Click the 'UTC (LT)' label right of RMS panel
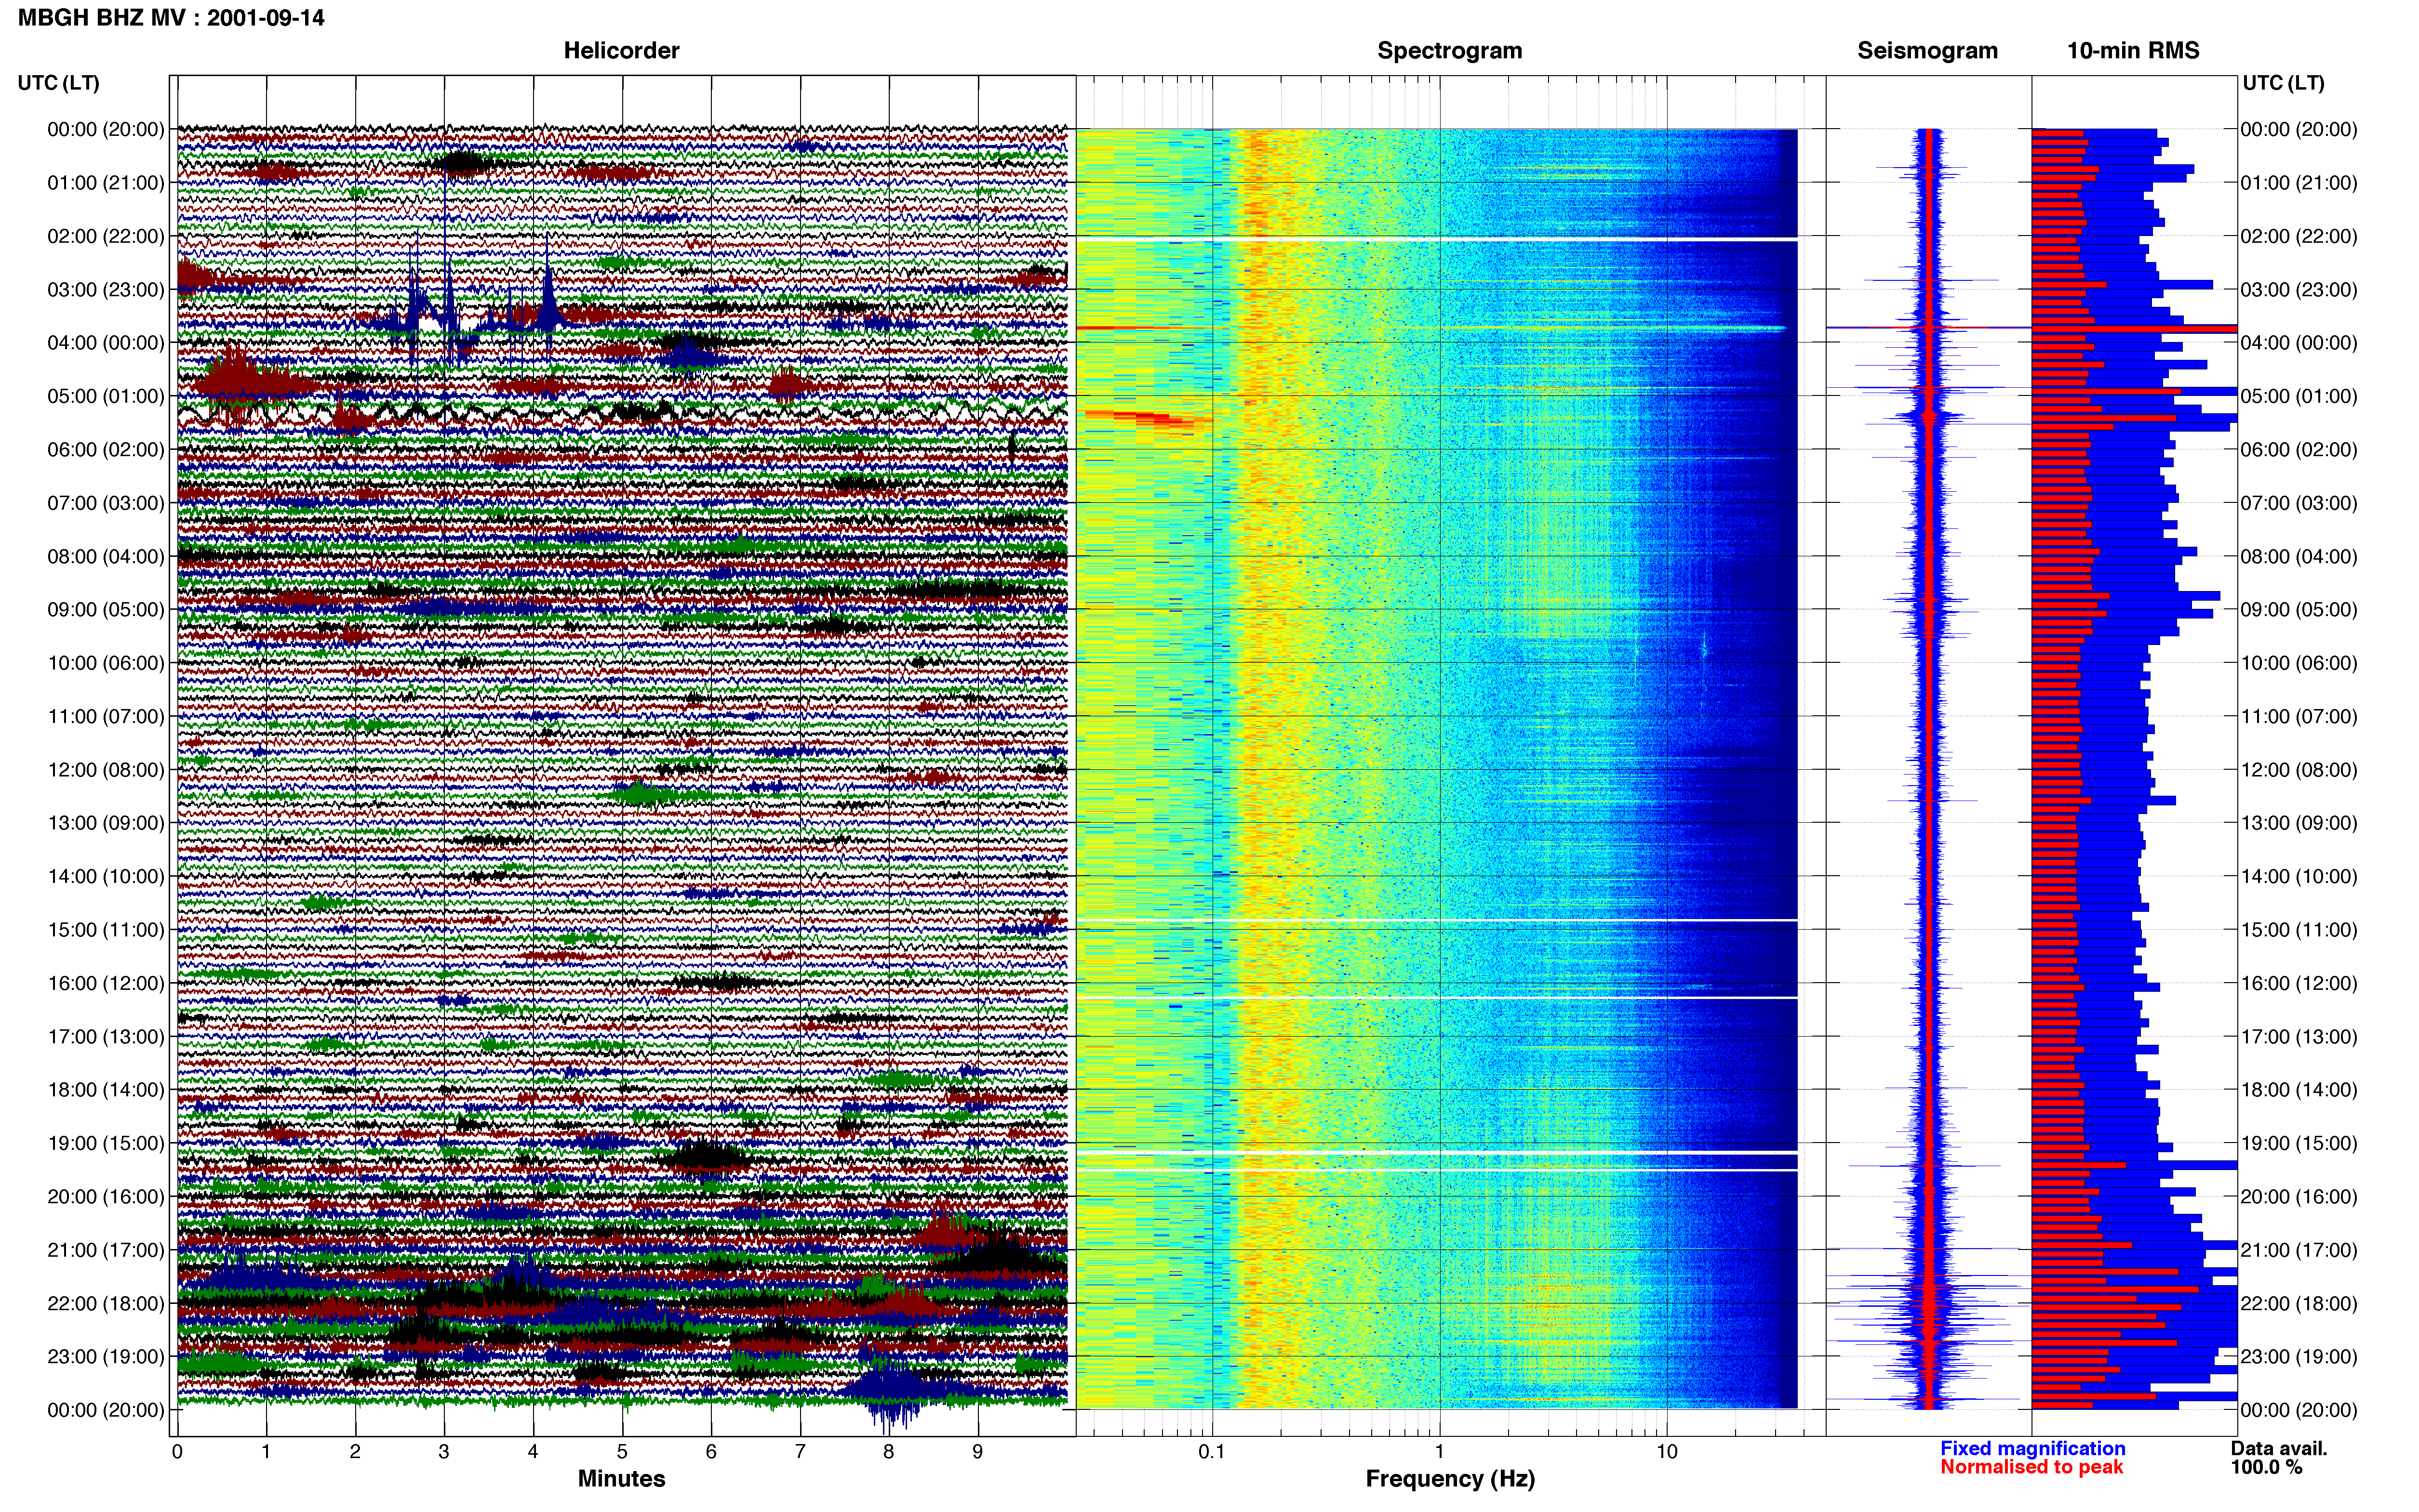 (x=2283, y=83)
